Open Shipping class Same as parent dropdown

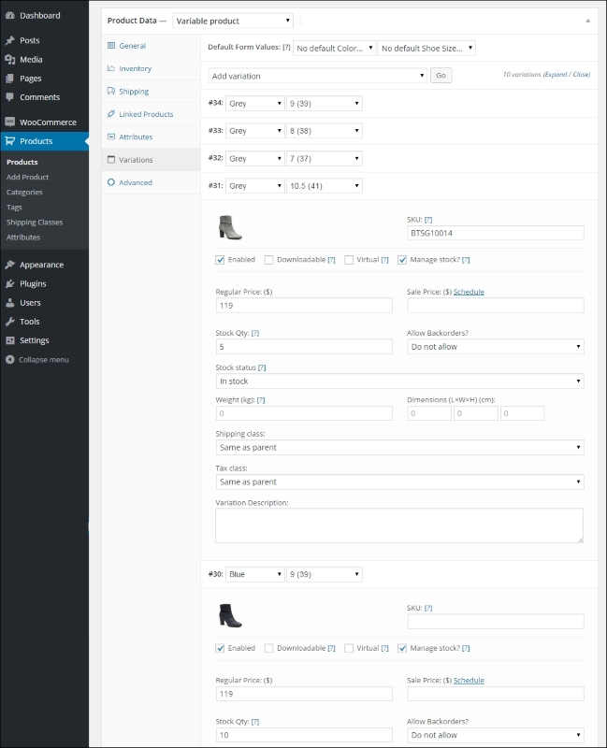pyautogui.click(x=400, y=447)
